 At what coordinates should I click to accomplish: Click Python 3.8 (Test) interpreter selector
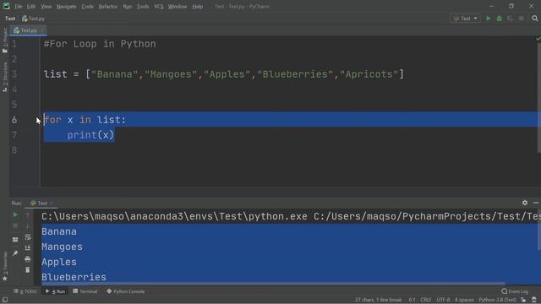497,300
